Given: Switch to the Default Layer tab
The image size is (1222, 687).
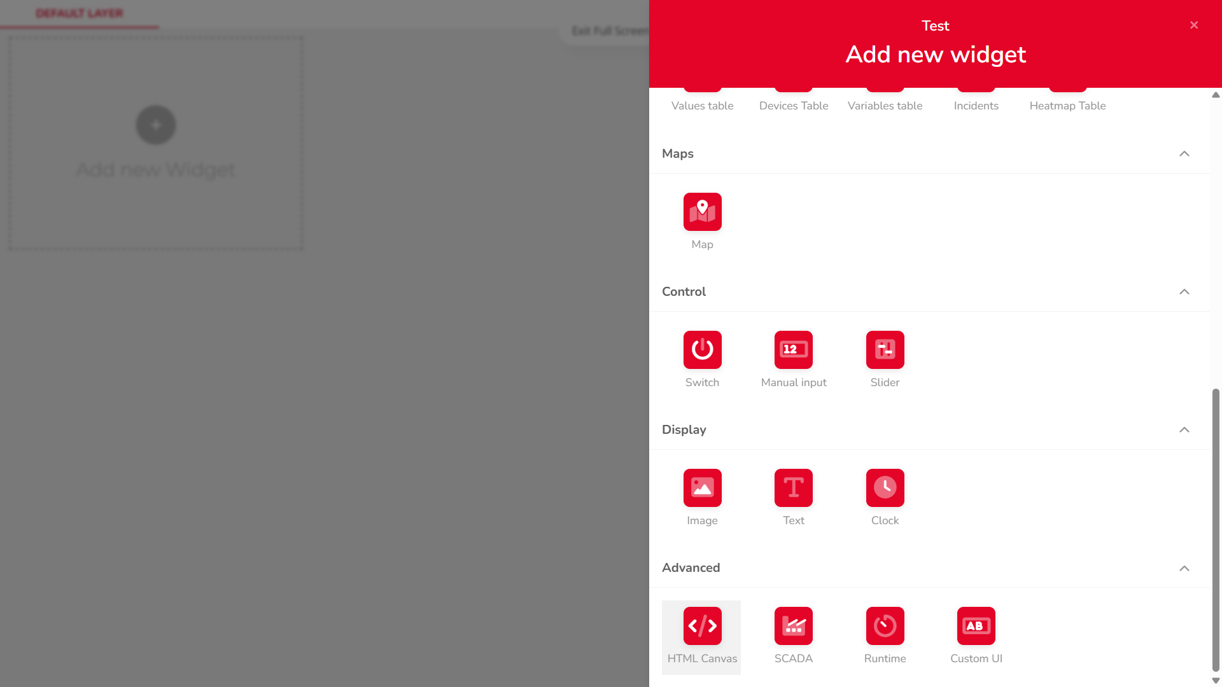Looking at the screenshot, I should [80, 13].
